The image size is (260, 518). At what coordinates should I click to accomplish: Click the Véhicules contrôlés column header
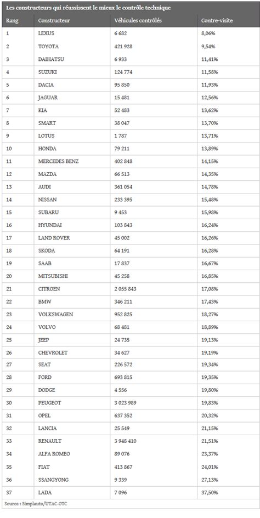tap(138, 21)
